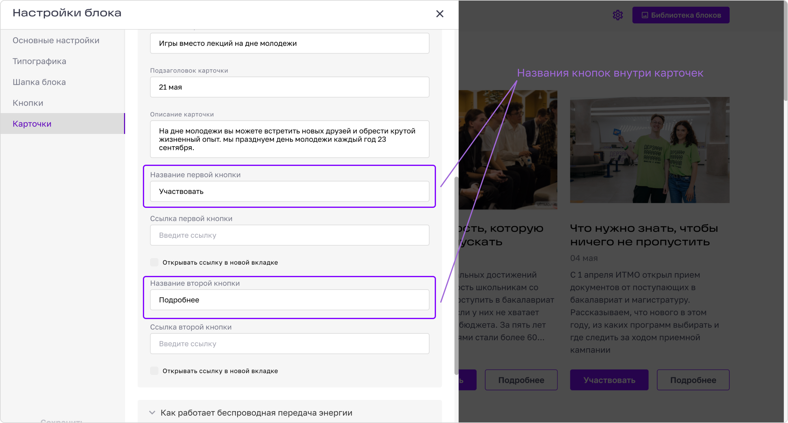Select the Карточки section
The image size is (788, 423).
63,124
